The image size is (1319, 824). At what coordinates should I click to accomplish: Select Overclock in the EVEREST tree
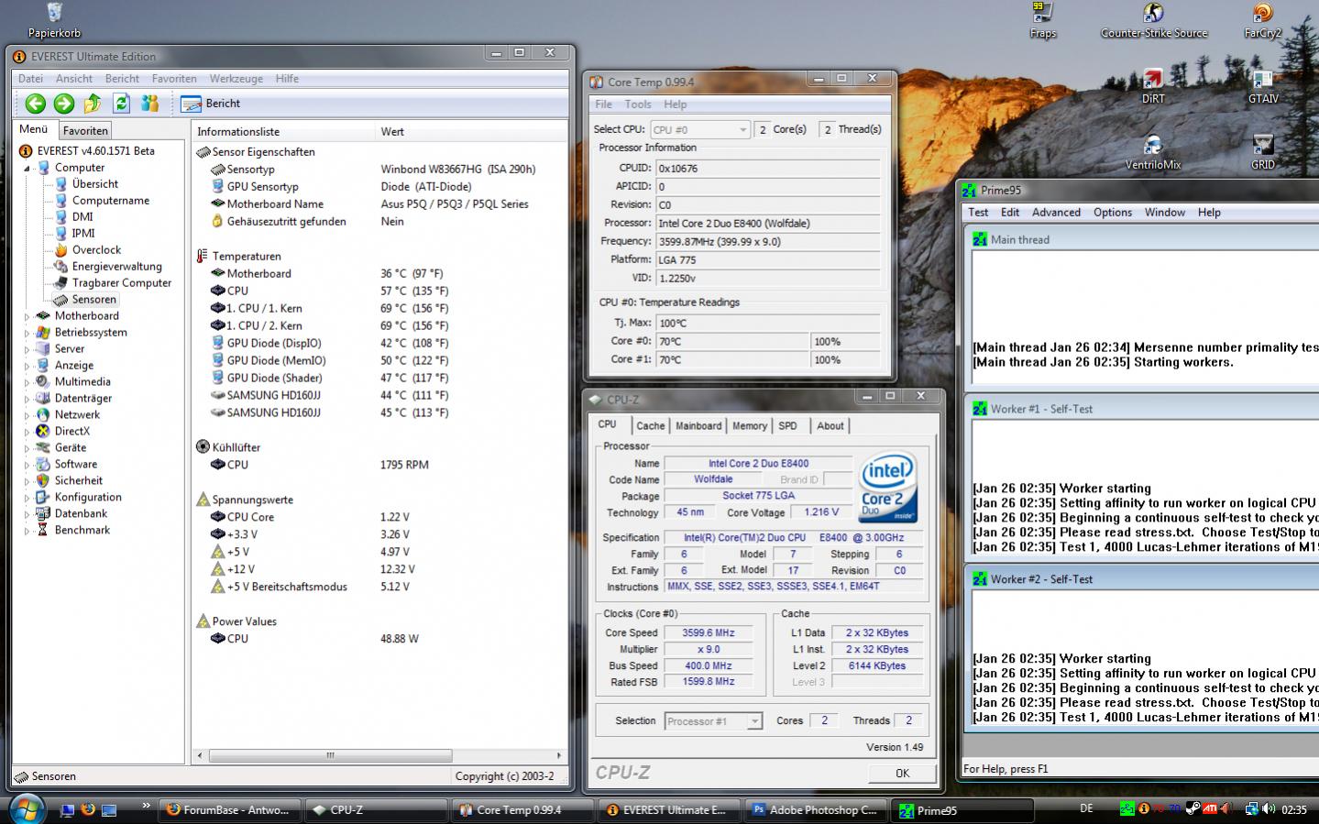click(x=96, y=250)
